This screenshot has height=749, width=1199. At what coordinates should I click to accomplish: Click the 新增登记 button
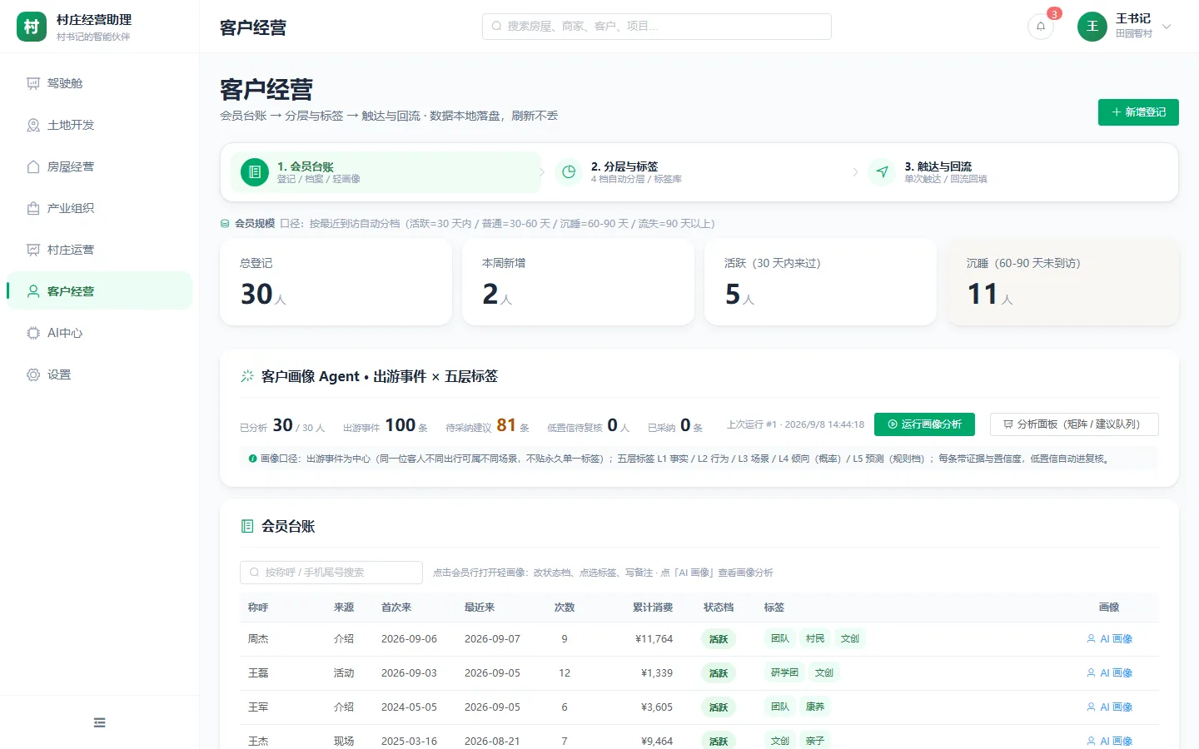point(1138,112)
